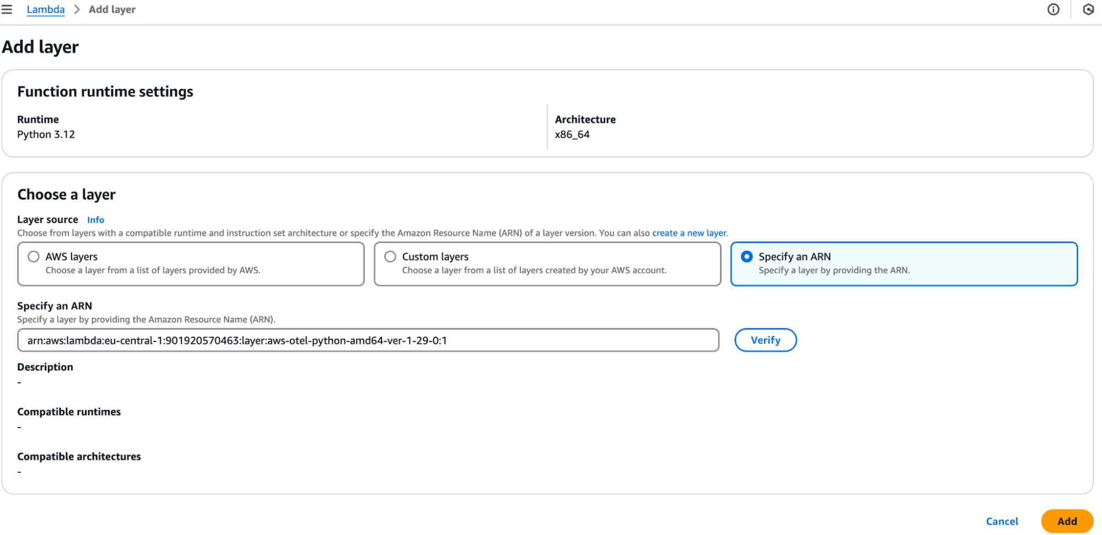Click the Function runtime settings heading

pos(105,91)
